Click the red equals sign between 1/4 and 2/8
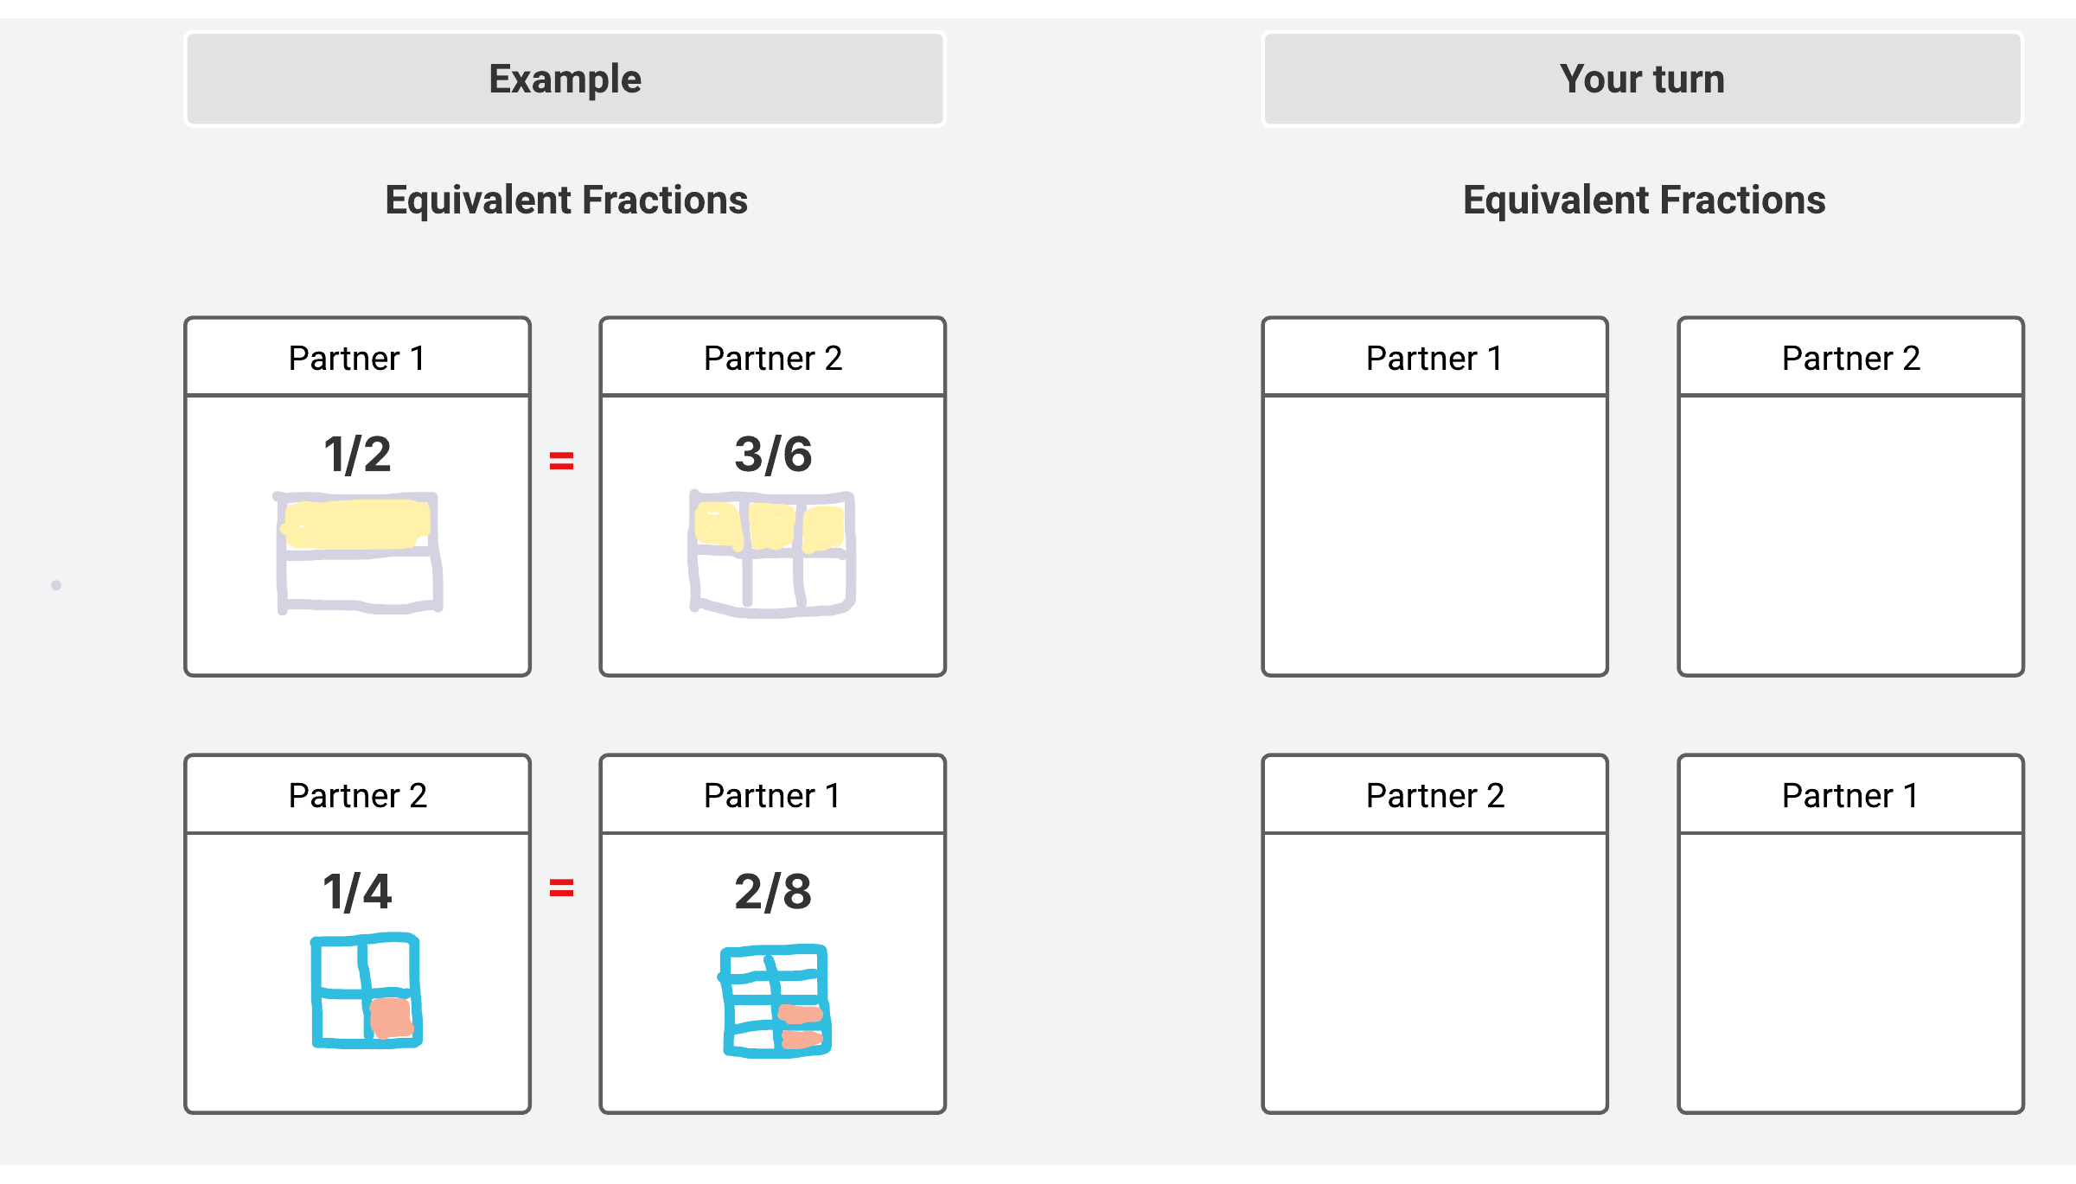 [x=562, y=888]
